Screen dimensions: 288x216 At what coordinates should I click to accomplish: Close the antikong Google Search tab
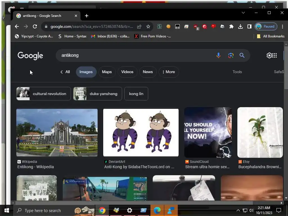76,16
